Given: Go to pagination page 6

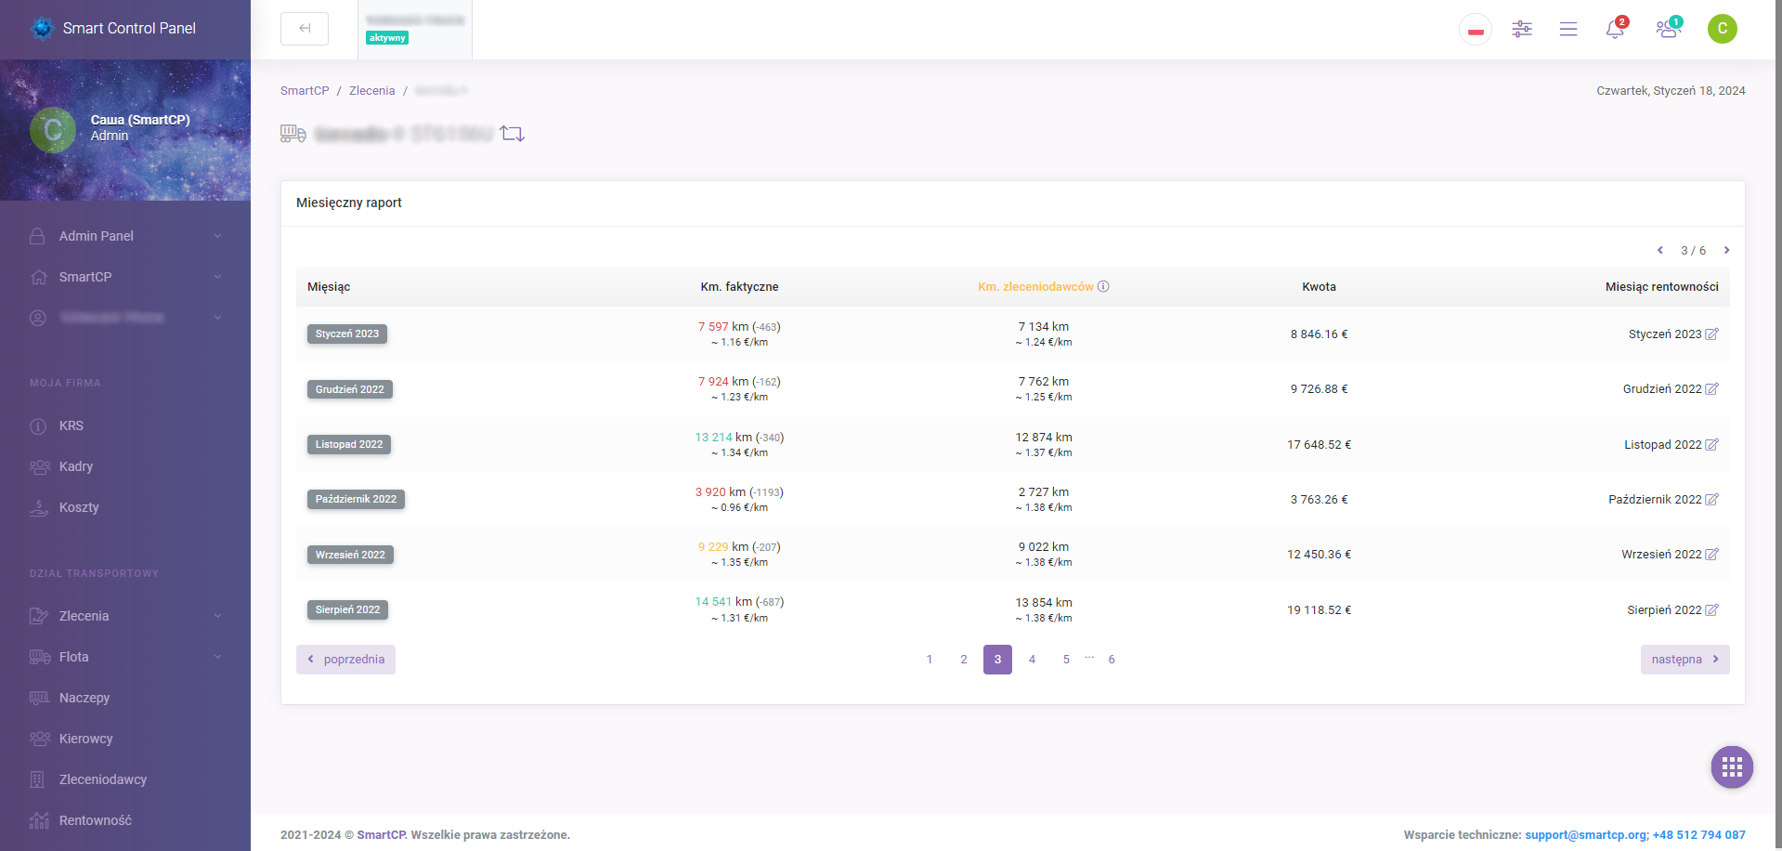Looking at the screenshot, I should pos(1112,660).
